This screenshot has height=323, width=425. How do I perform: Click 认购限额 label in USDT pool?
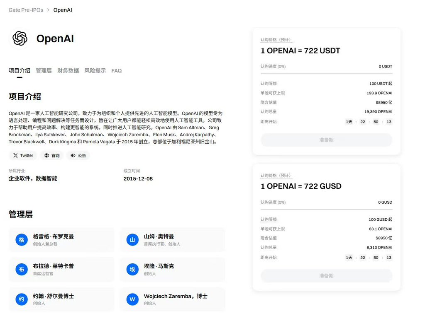coord(269,84)
